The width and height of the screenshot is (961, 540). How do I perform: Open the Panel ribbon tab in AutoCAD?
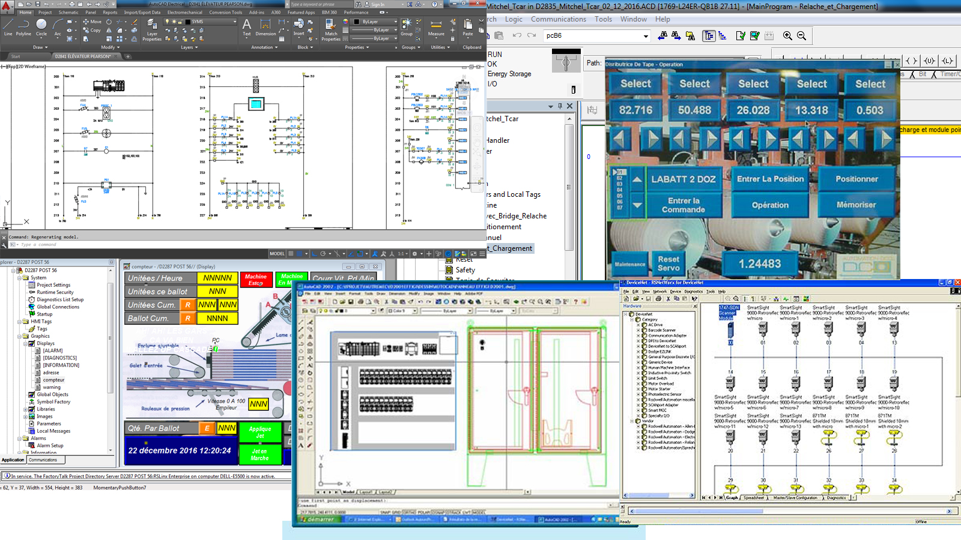(91, 12)
